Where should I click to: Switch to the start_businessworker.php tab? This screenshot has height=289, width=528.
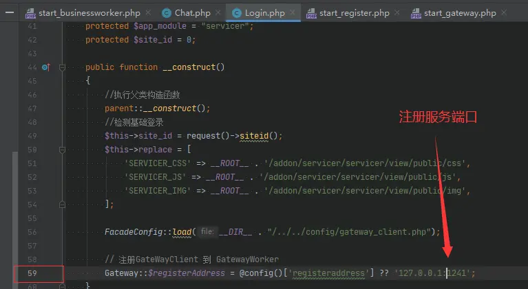click(x=87, y=13)
